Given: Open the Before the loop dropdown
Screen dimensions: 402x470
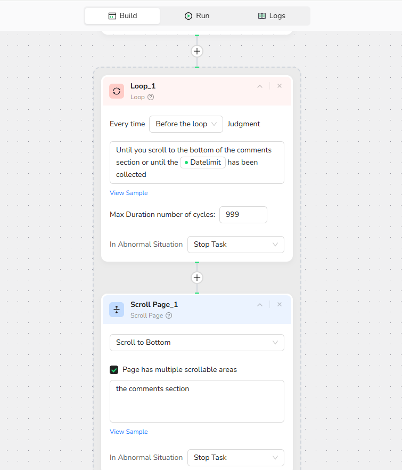Looking at the screenshot, I should 186,124.
